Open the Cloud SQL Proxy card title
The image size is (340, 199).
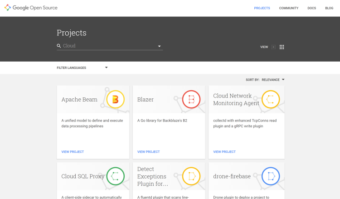click(83, 176)
